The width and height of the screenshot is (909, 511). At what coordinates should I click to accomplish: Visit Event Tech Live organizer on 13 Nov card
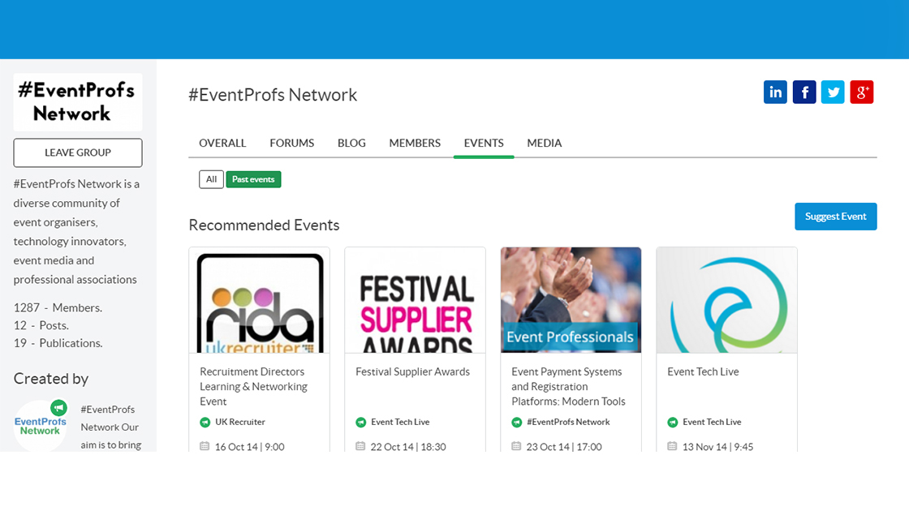712,423
